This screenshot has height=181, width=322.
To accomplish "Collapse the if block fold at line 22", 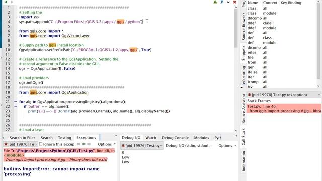I will point(16,106).
